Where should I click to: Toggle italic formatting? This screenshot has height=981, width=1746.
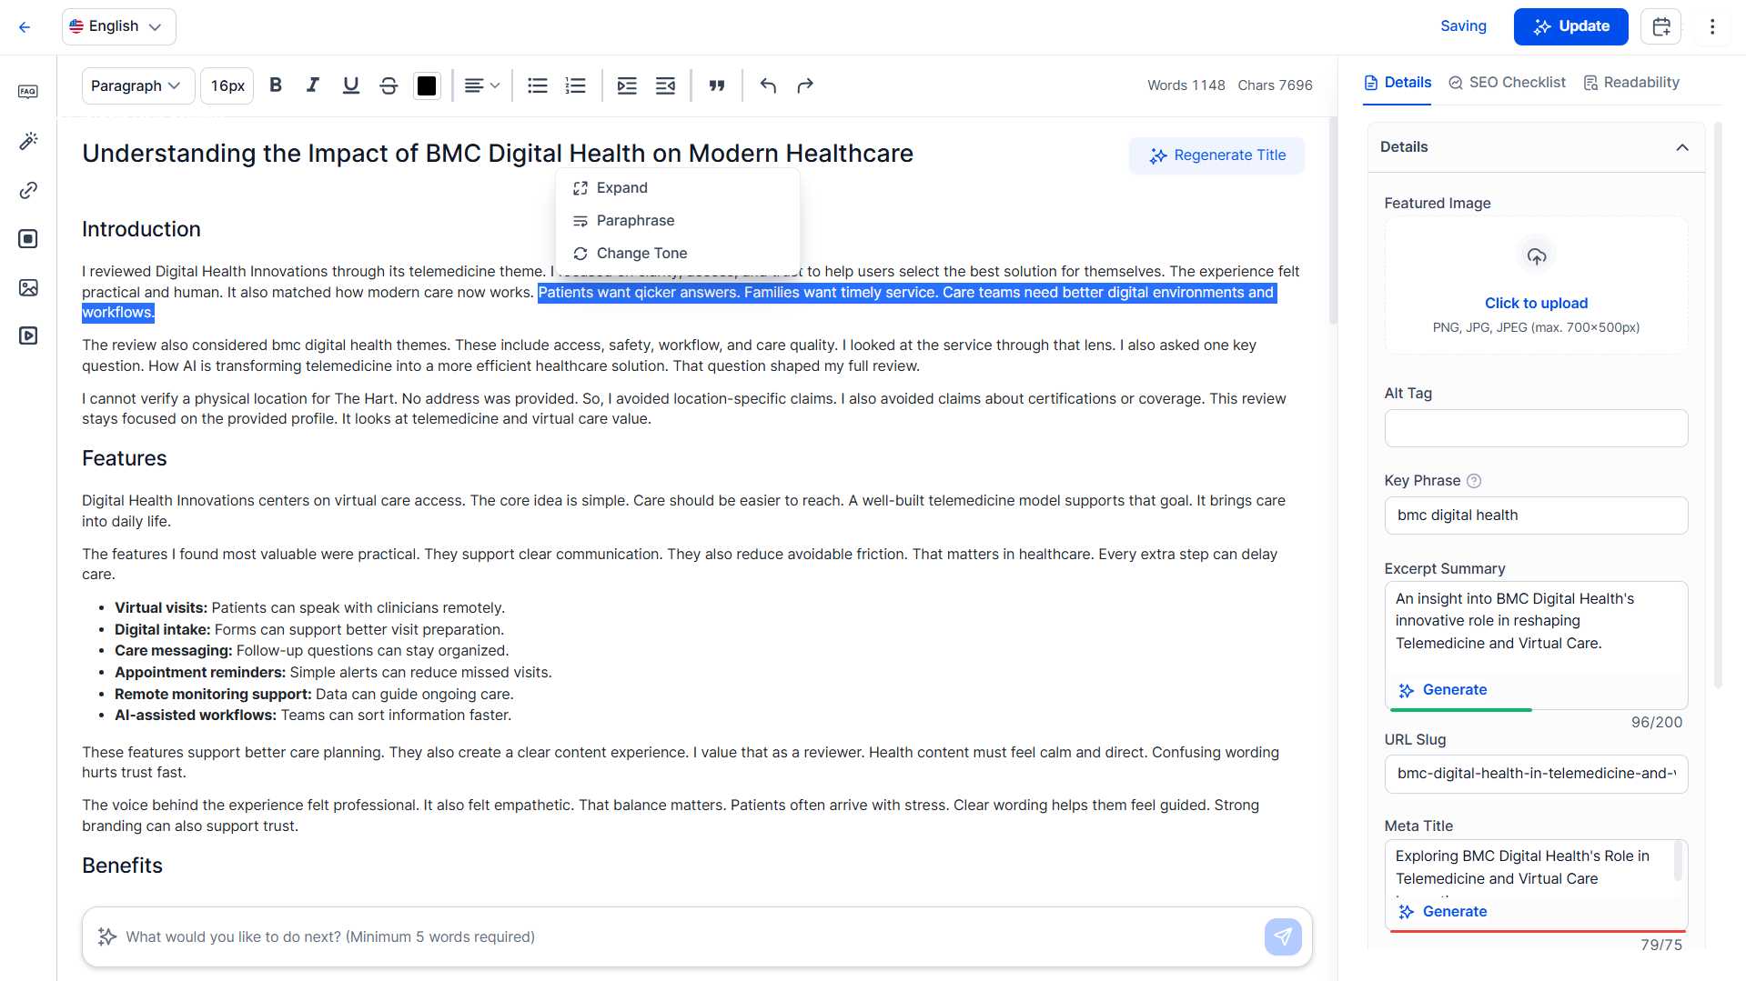[313, 85]
